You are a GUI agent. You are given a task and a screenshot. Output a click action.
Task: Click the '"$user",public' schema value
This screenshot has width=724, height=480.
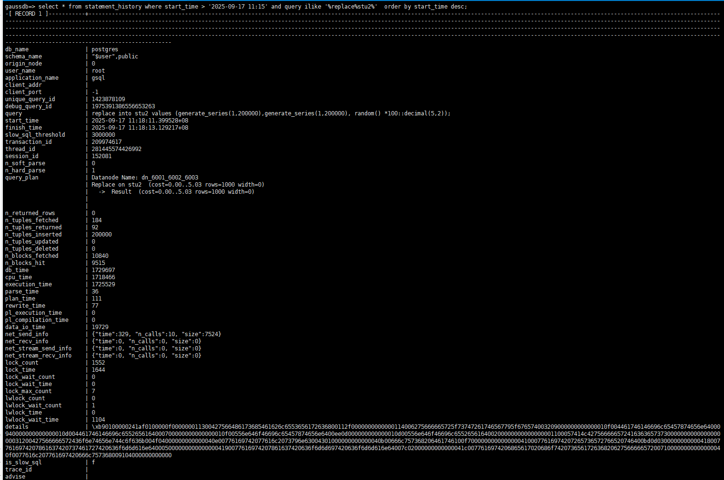[115, 56]
